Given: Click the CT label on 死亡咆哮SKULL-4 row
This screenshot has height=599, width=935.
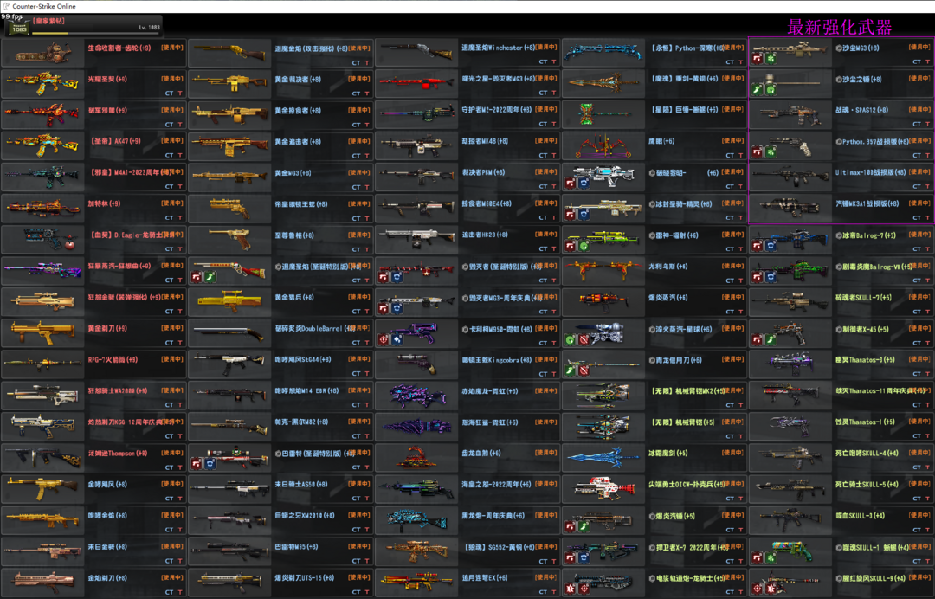Looking at the screenshot, I should (x=916, y=467).
